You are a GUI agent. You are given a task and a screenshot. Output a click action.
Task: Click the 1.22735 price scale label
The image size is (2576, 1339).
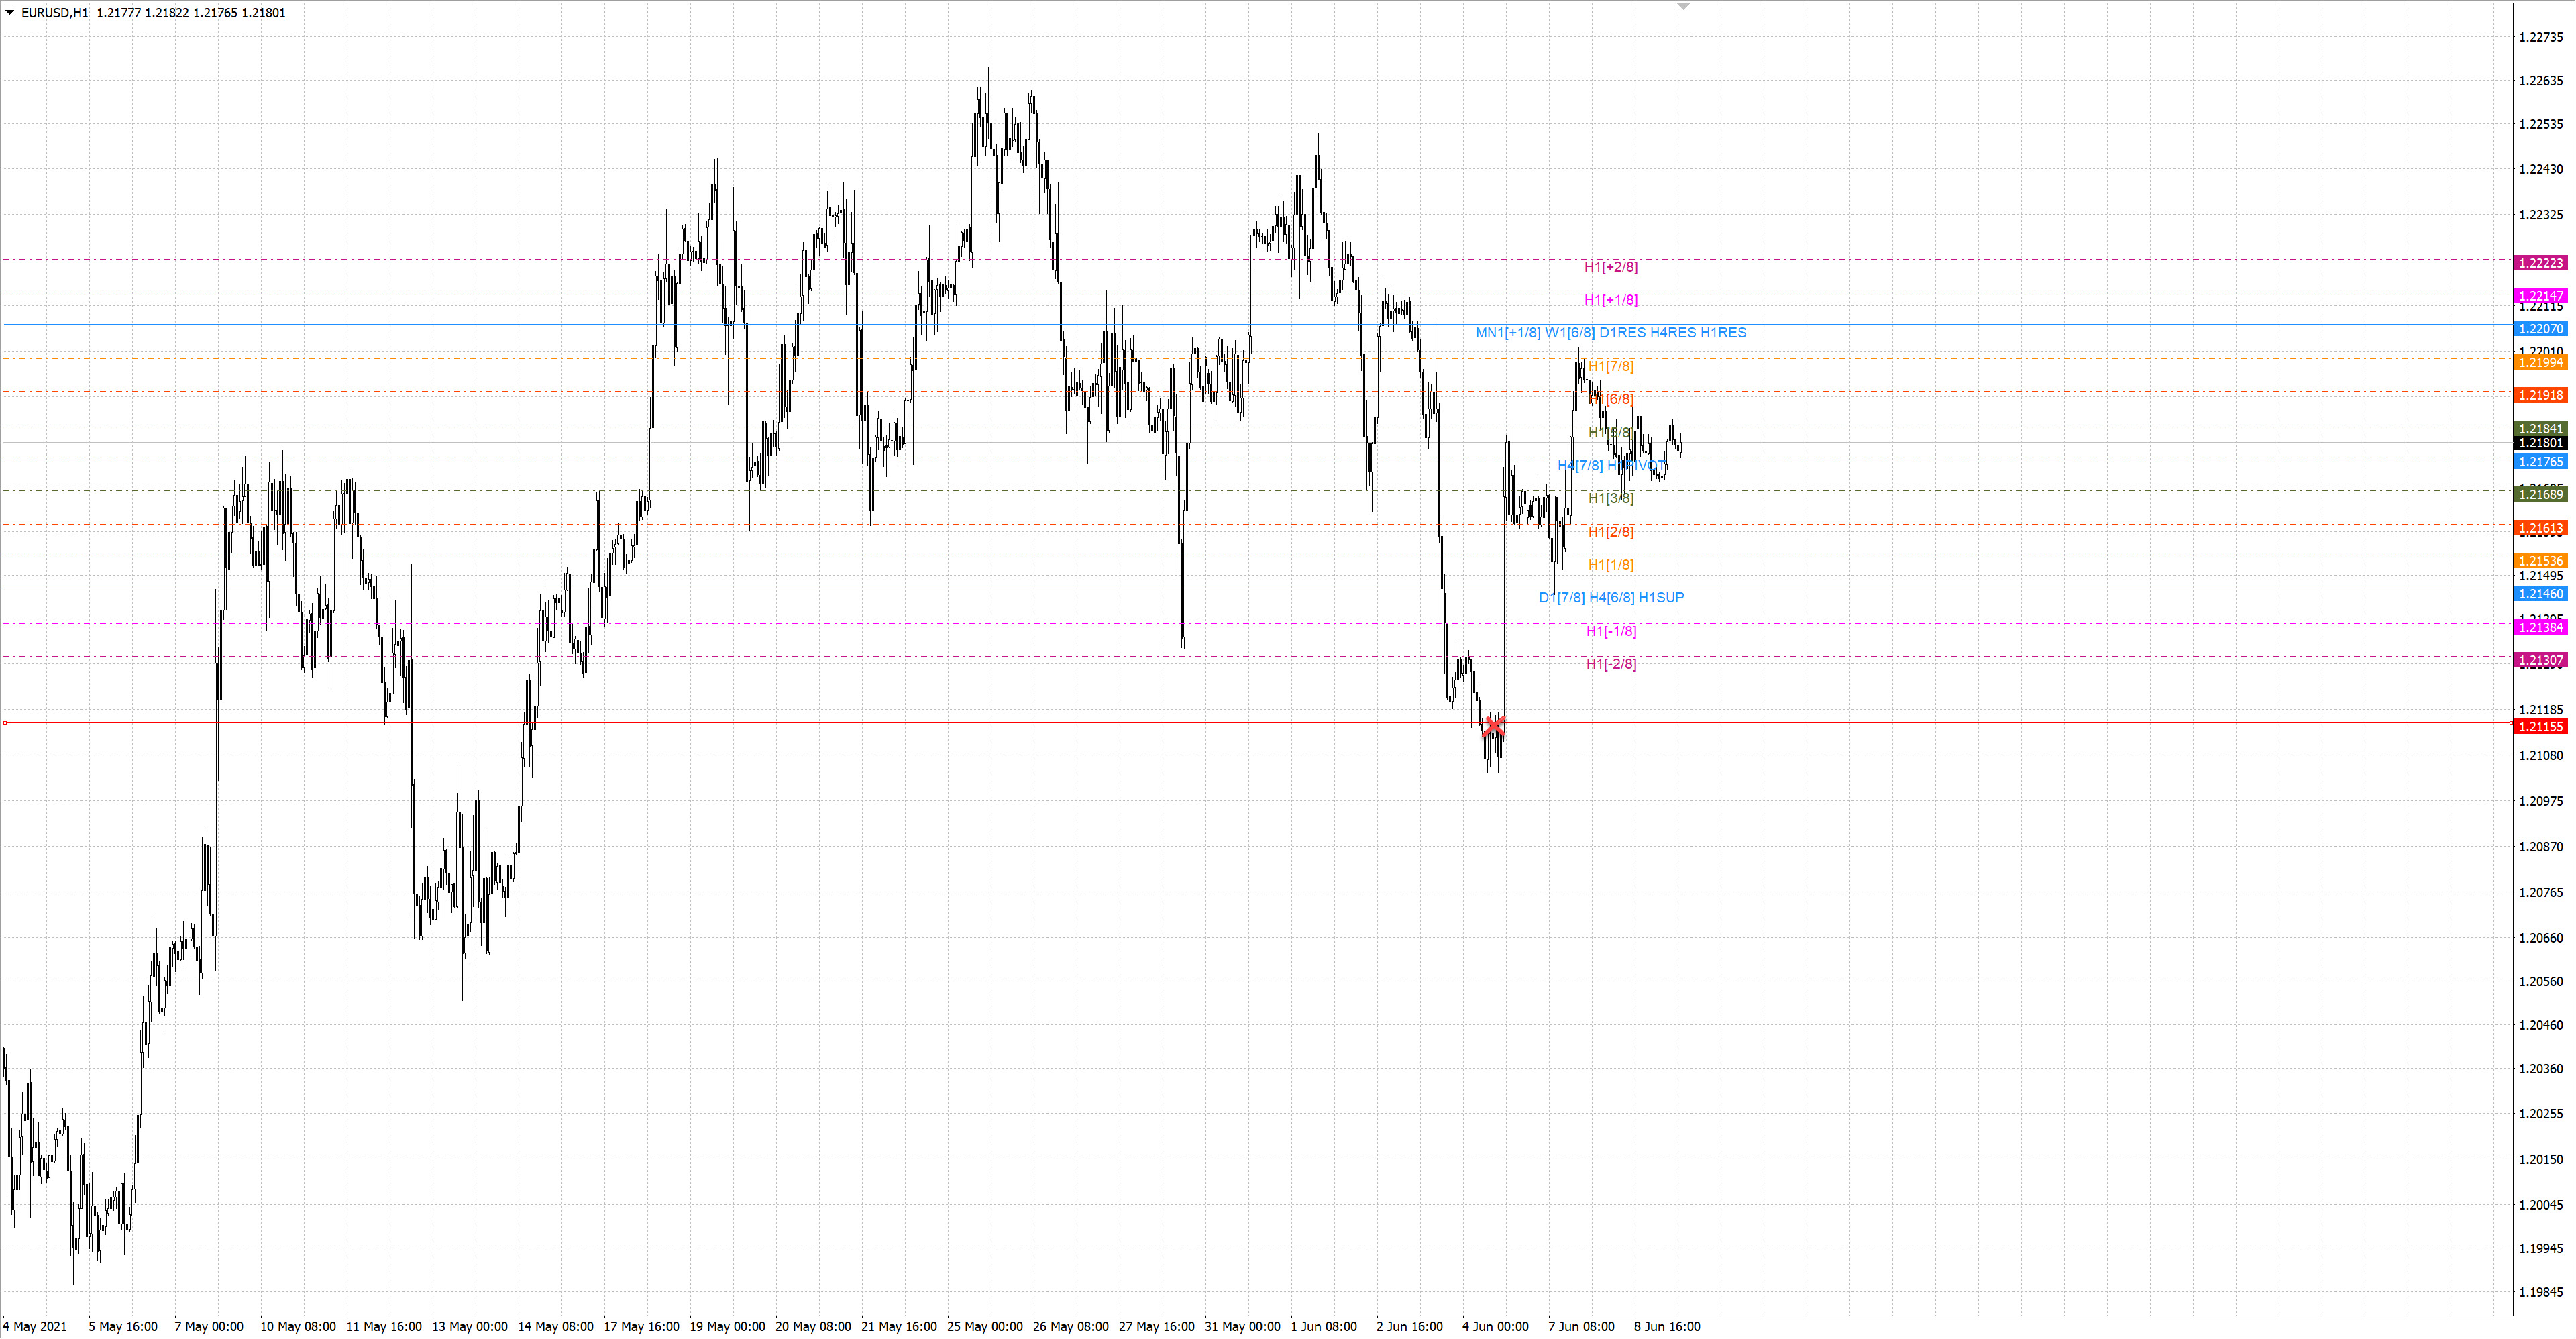[2540, 37]
